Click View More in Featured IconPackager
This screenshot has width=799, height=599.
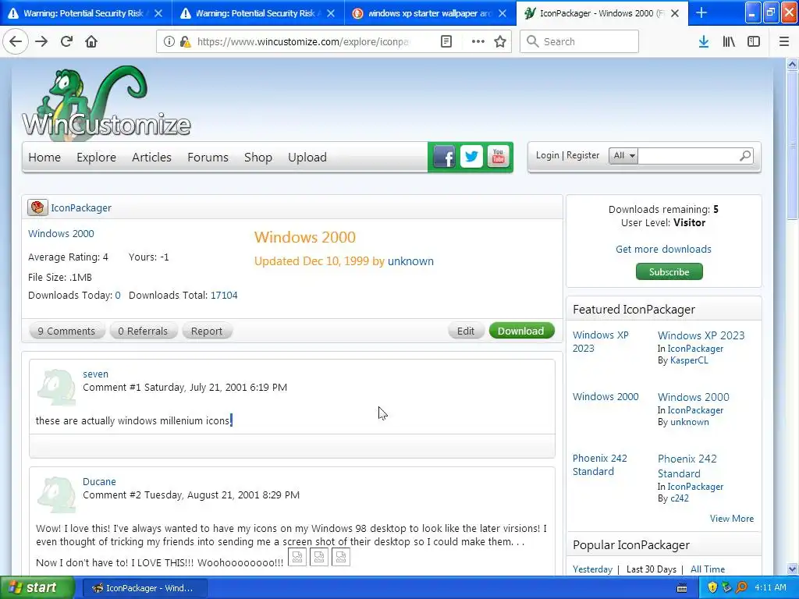click(x=732, y=519)
